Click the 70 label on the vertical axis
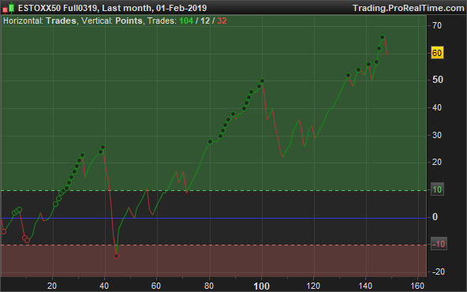467x292 pixels. click(x=437, y=25)
